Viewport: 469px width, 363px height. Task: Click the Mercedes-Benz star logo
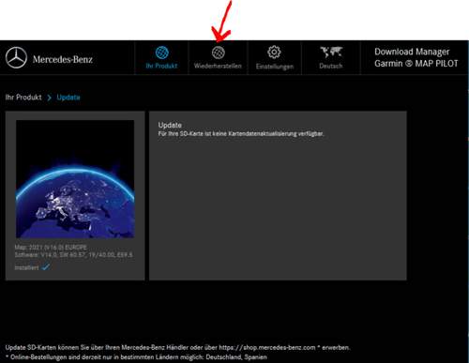(16, 58)
